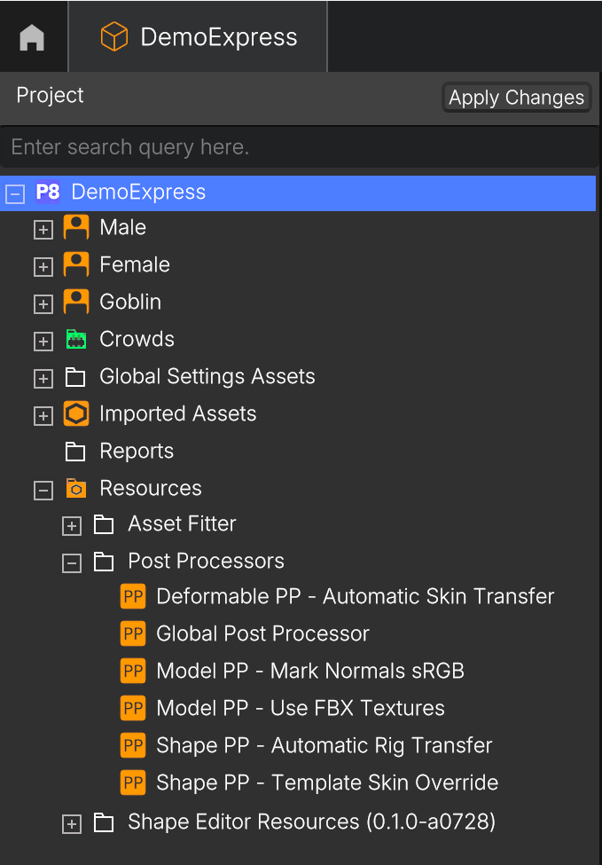Select the Resources tree item
The width and height of the screenshot is (602, 865).
(x=151, y=488)
